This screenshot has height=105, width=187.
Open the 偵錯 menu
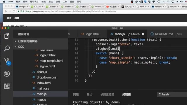pyautogui.click(x=58, y=1)
